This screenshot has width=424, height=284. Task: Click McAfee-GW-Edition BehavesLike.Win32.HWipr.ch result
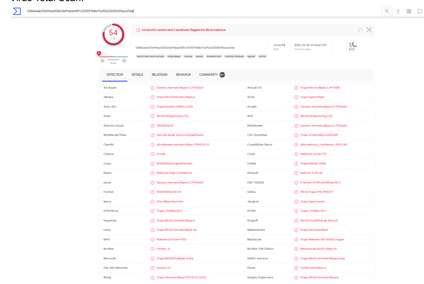[x=319, y=249]
